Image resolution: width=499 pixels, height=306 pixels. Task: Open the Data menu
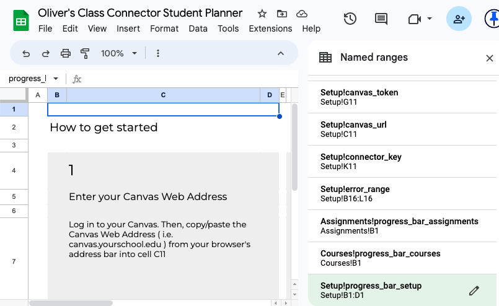198,28
